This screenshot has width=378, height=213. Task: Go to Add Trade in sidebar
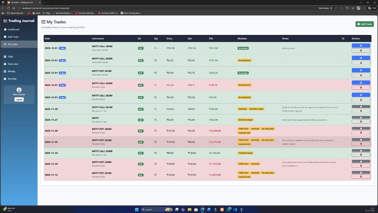(13, 37)
